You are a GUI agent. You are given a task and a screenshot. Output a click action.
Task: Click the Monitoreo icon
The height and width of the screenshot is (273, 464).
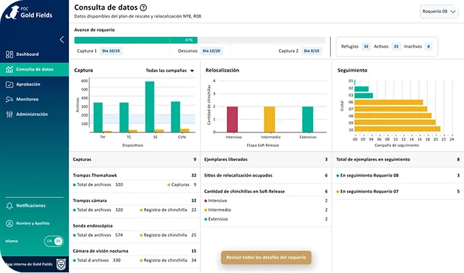pos(10,99)
